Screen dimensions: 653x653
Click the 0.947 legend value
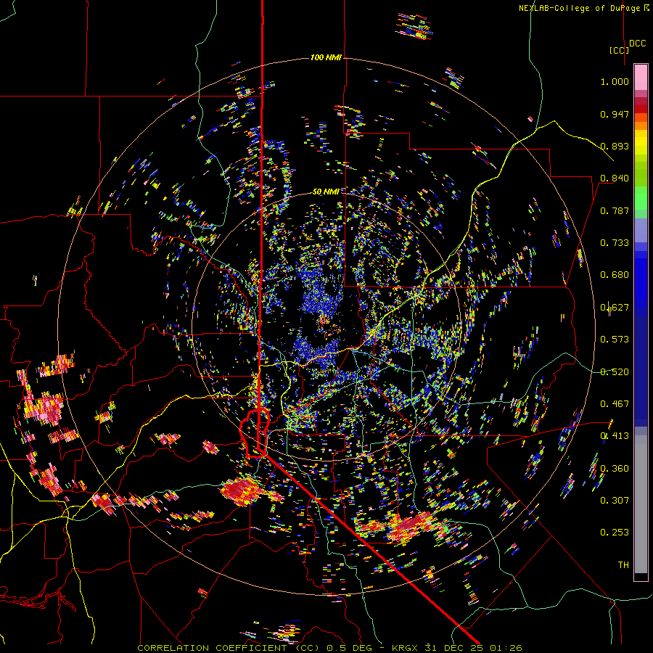point(615,114)
